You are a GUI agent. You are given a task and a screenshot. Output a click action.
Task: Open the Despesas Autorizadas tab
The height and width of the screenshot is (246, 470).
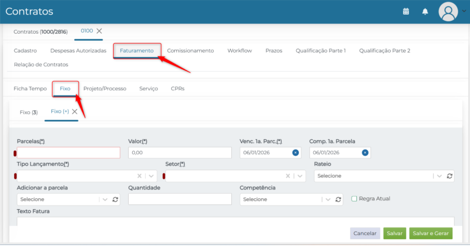(x=78, y=51)
